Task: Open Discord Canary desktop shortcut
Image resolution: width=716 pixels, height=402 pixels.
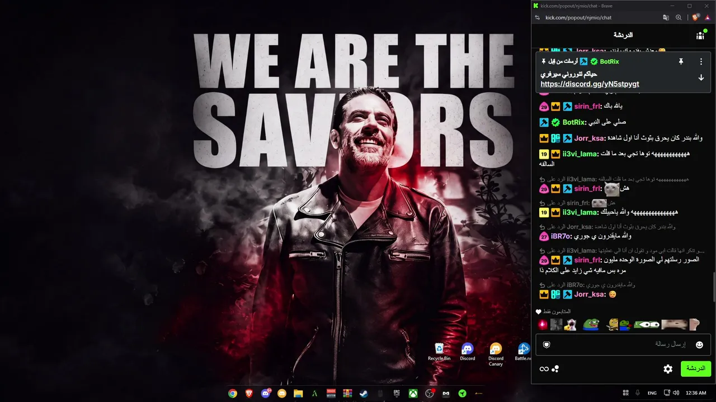Action: point(496,355)
